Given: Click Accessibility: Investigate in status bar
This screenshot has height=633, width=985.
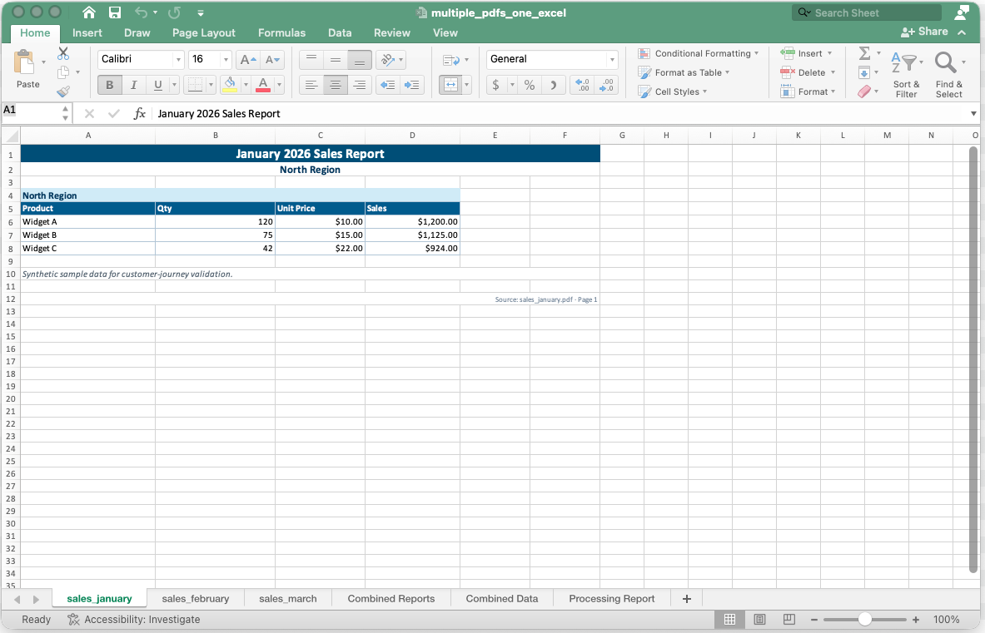Looking at the screenshot, I should [x=134, y=619].
